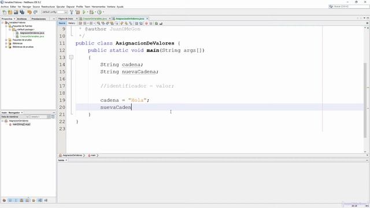This screenshot has width=370, height=208.
Task: Click Uncomment icon at editor toolbar end
Action: [x=161, y=23]
